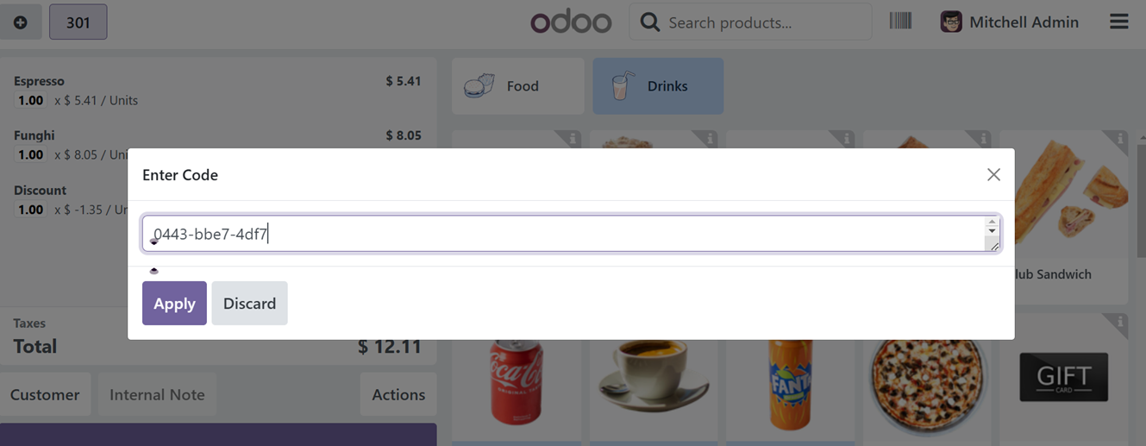The height and width of the screenshot is (446, 1146).
Task: Open the hamburger menu icon
Action: click(x=1118, y=22)
